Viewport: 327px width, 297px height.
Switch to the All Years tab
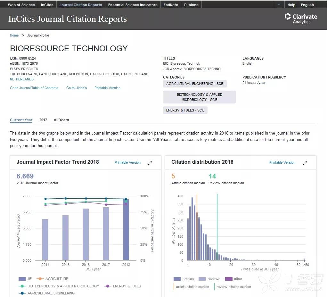pos(61,120)
